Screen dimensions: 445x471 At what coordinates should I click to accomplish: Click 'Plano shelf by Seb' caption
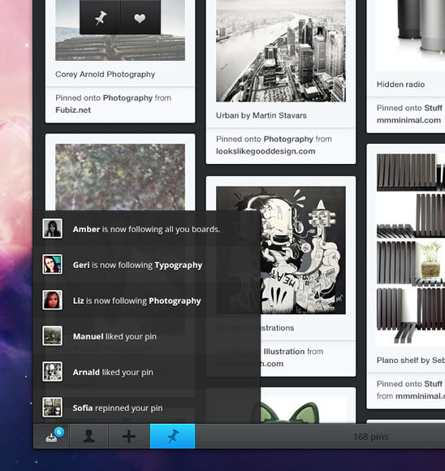(411, 361)
